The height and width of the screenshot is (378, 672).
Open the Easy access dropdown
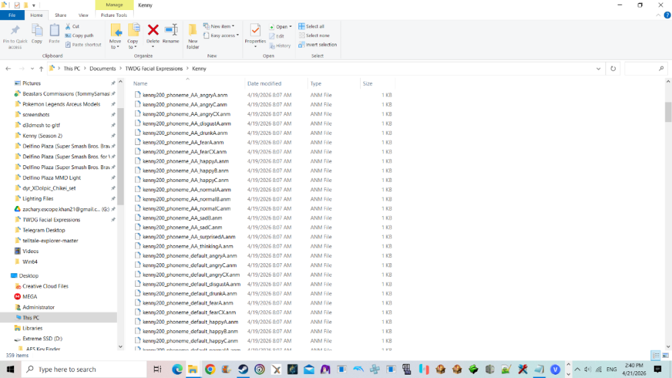click(x=221, y=36)
